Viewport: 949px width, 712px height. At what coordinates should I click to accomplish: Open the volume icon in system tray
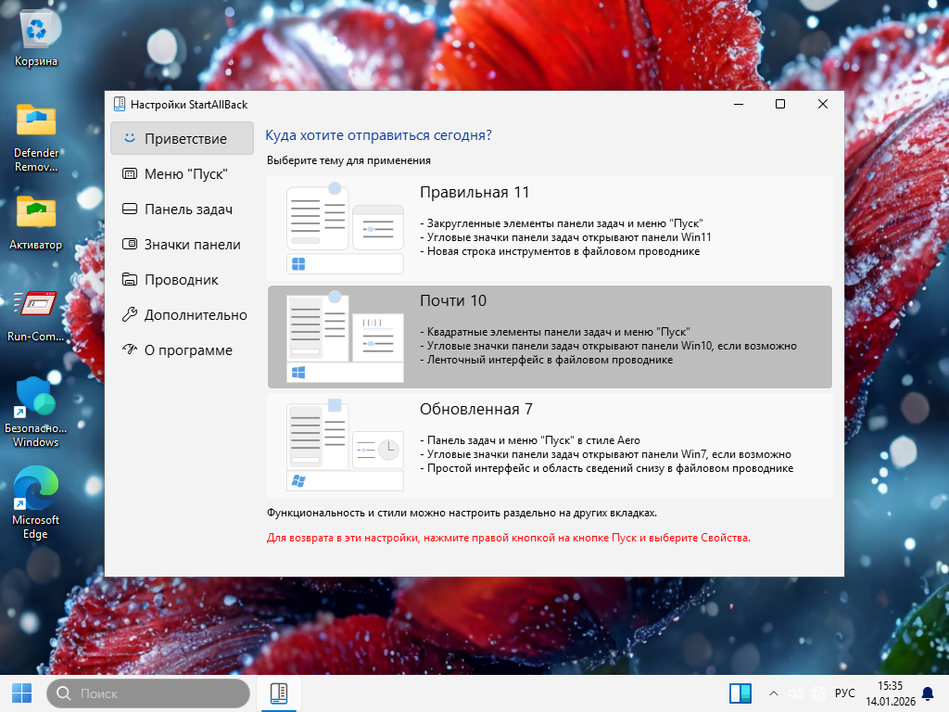coord(795,693)
